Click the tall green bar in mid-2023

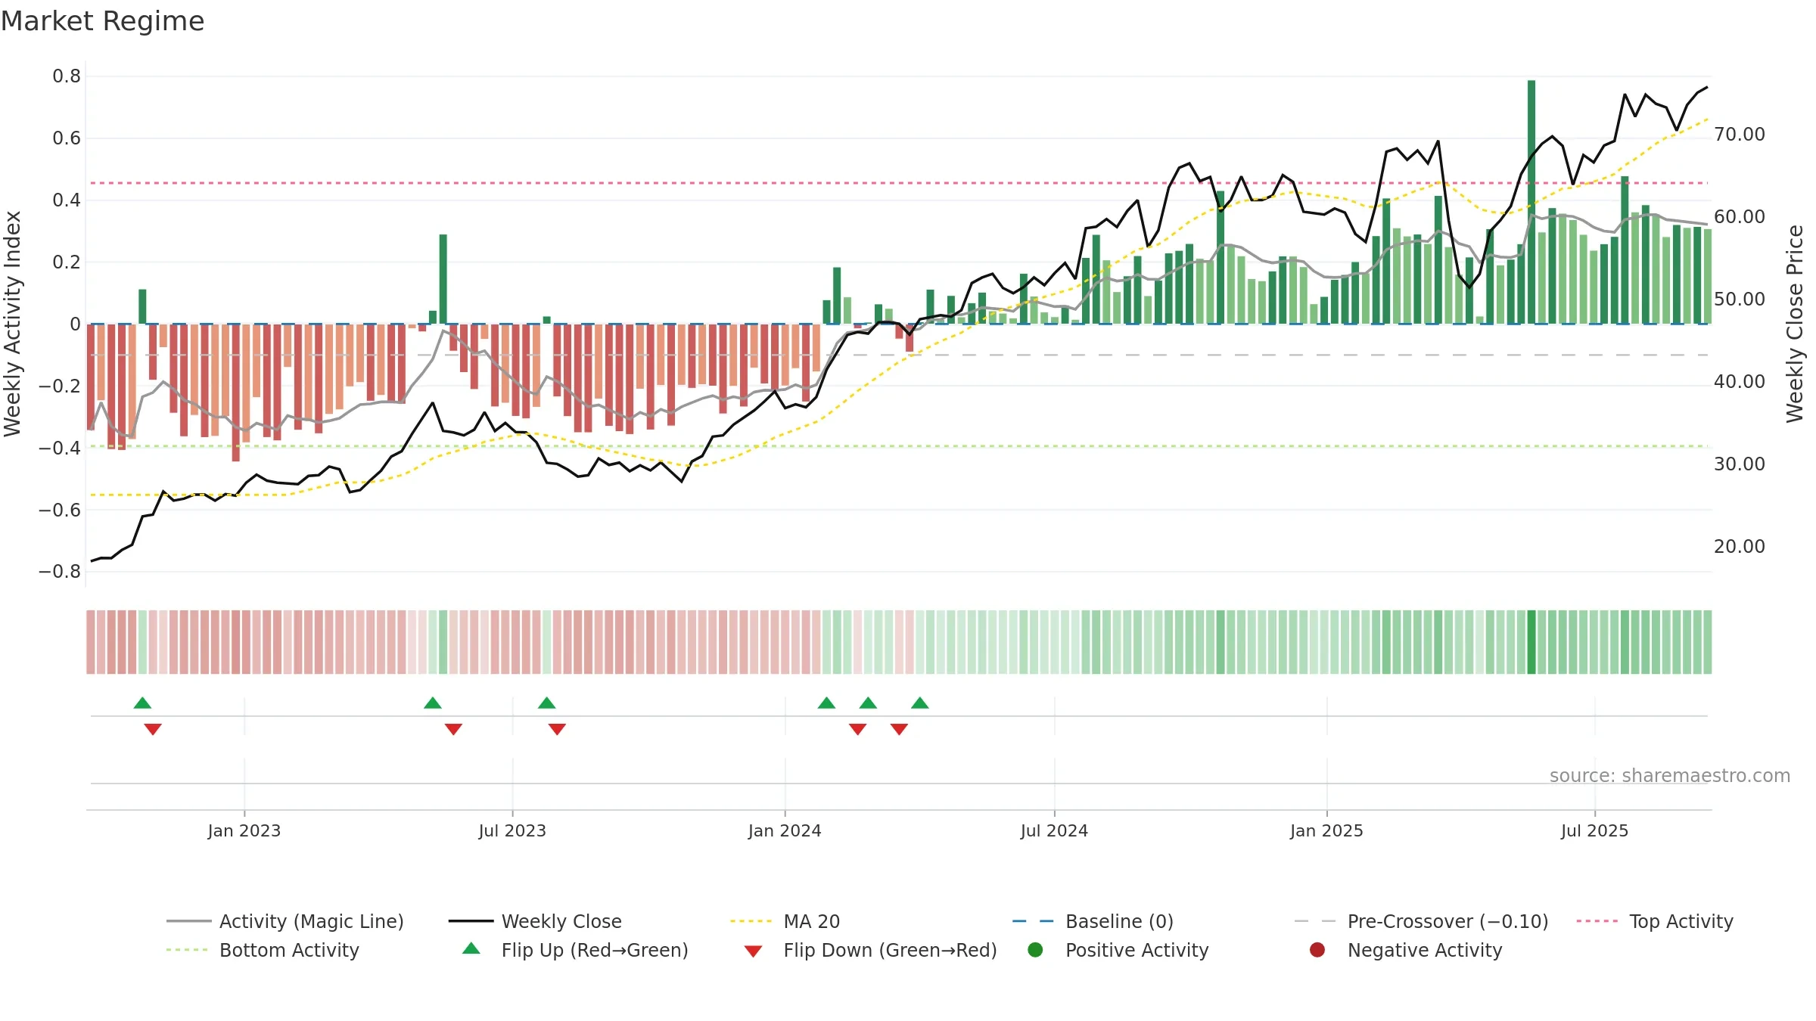pos(443,279)
